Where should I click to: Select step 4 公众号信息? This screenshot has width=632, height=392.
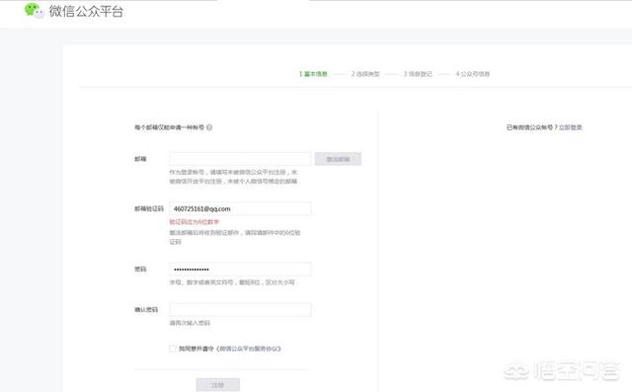pyautogui.click(x=473, y=74)
